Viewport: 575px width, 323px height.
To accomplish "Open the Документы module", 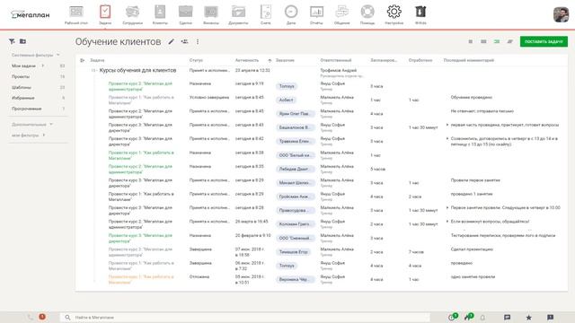I will point(238,14).
